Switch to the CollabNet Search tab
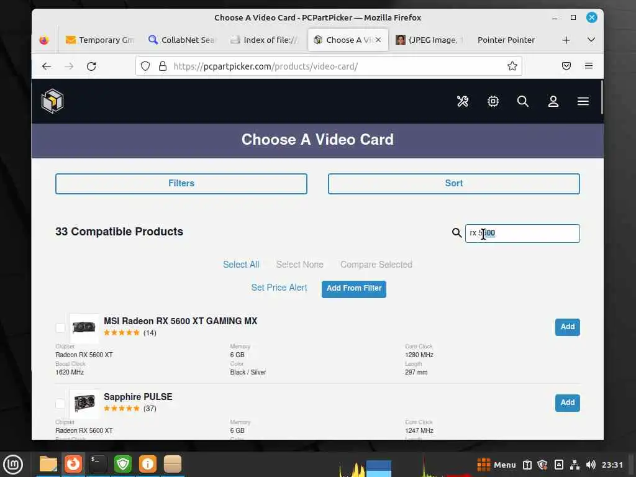Image resolution: width=636 pixels, height=477 pixels. click(x=182, y=40)
